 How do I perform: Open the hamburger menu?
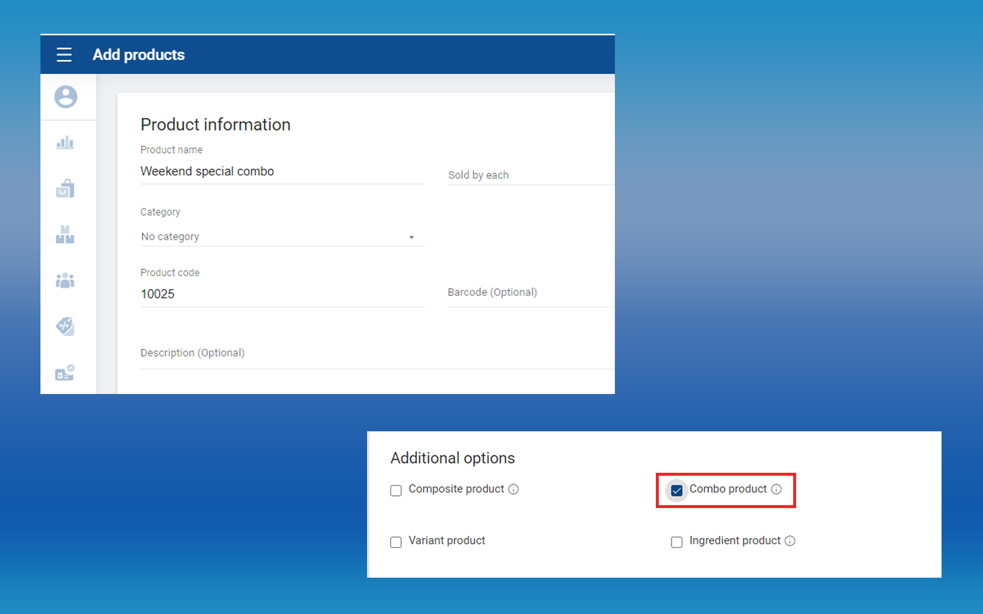pos(64,55)
